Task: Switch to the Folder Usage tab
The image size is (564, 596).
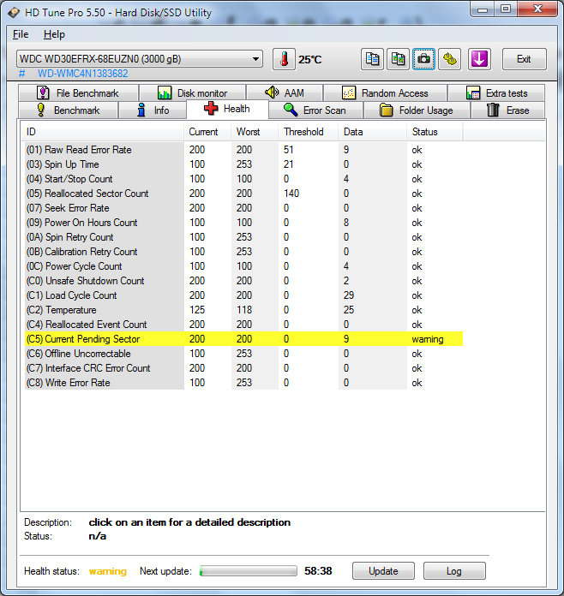Action: click(417, 110)
